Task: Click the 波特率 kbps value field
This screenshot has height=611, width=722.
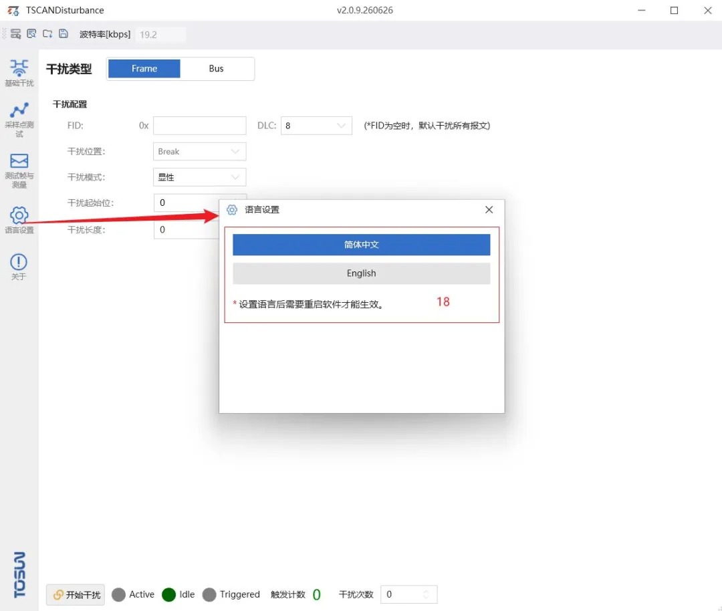Action: pos(160,35)
